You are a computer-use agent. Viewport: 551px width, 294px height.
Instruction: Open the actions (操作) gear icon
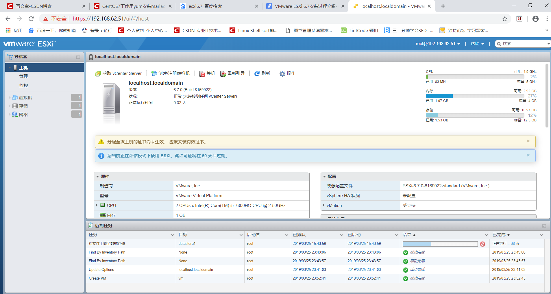tap(282, 74)
